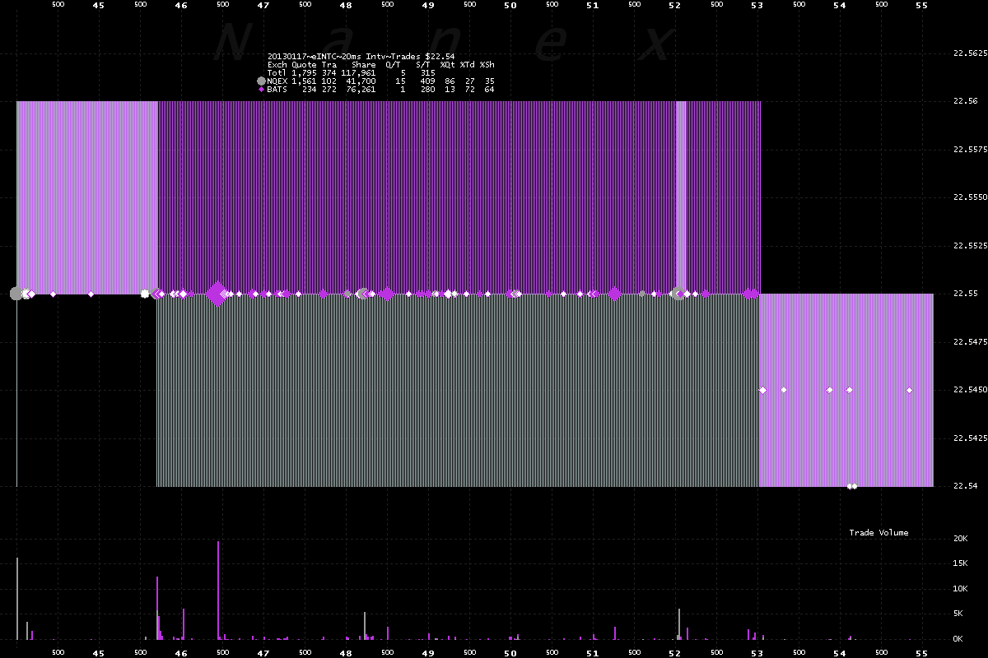988x658 pixels.
Task: Click the 22.5450 price axis label
Action: point(968,390)
